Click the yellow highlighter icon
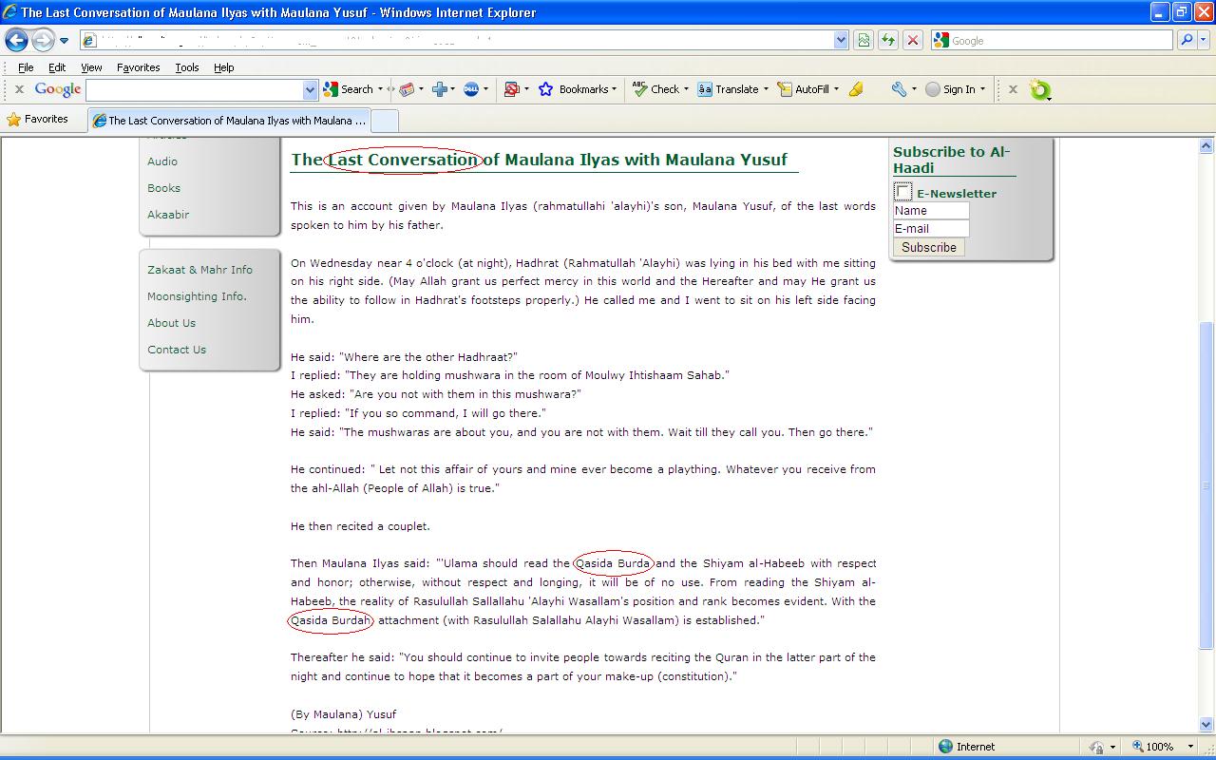 click(857, 89)
